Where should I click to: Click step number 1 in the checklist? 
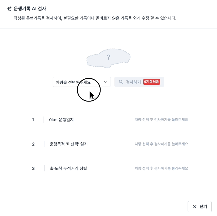(33, 120)
